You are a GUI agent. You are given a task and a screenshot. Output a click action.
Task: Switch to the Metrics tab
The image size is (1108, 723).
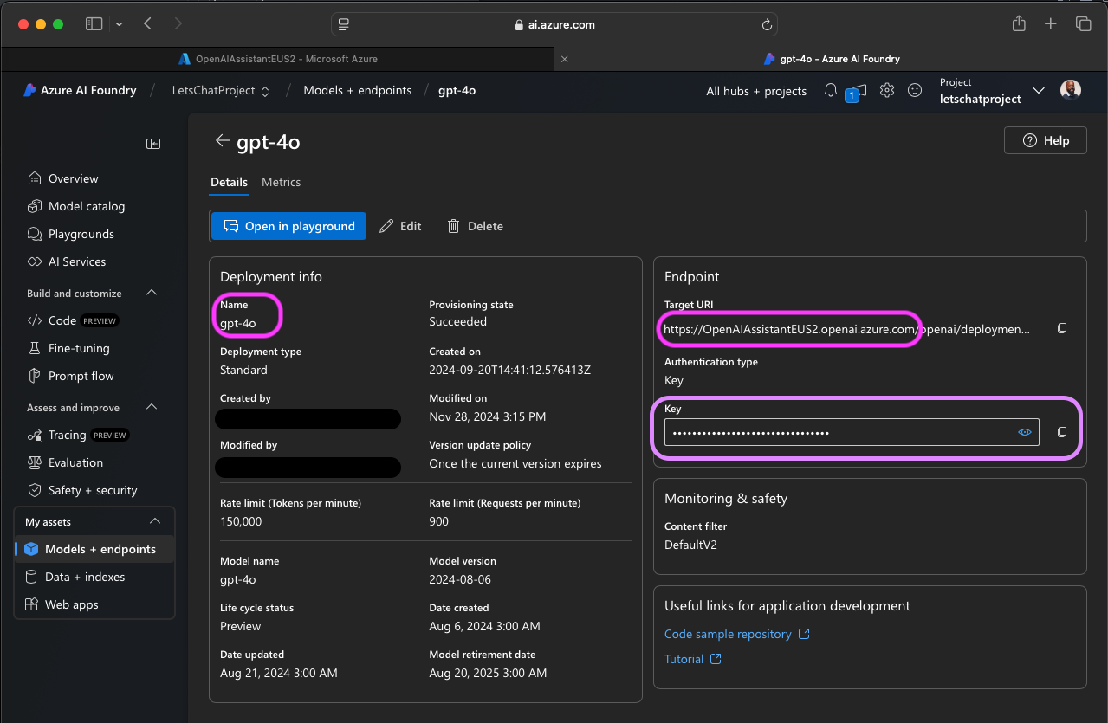tap(281, 182)
